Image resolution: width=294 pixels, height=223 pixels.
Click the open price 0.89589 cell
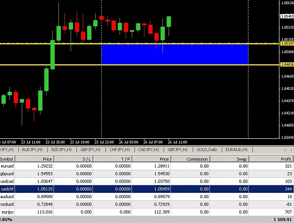[45, 197]
